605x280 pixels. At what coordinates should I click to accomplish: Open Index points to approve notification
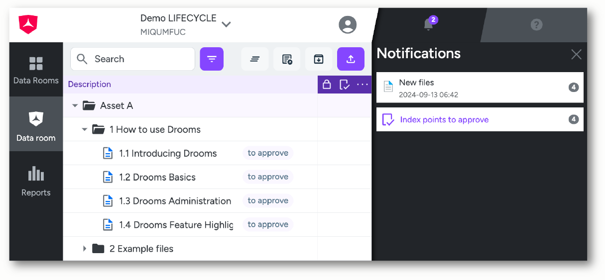click(480, 119)
